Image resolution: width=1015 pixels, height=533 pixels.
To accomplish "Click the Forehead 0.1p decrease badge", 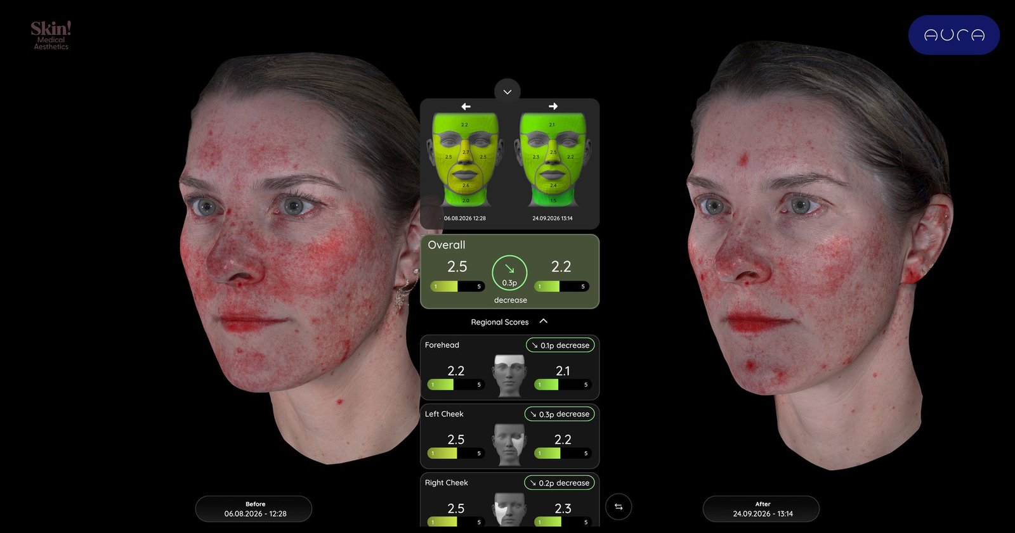I will tap(560, 345).
